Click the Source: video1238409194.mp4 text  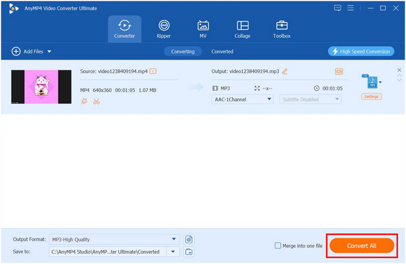tap(114, 71)
